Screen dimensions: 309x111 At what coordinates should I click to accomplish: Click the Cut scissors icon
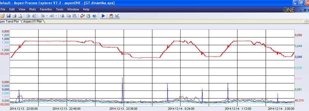(63, 16)
